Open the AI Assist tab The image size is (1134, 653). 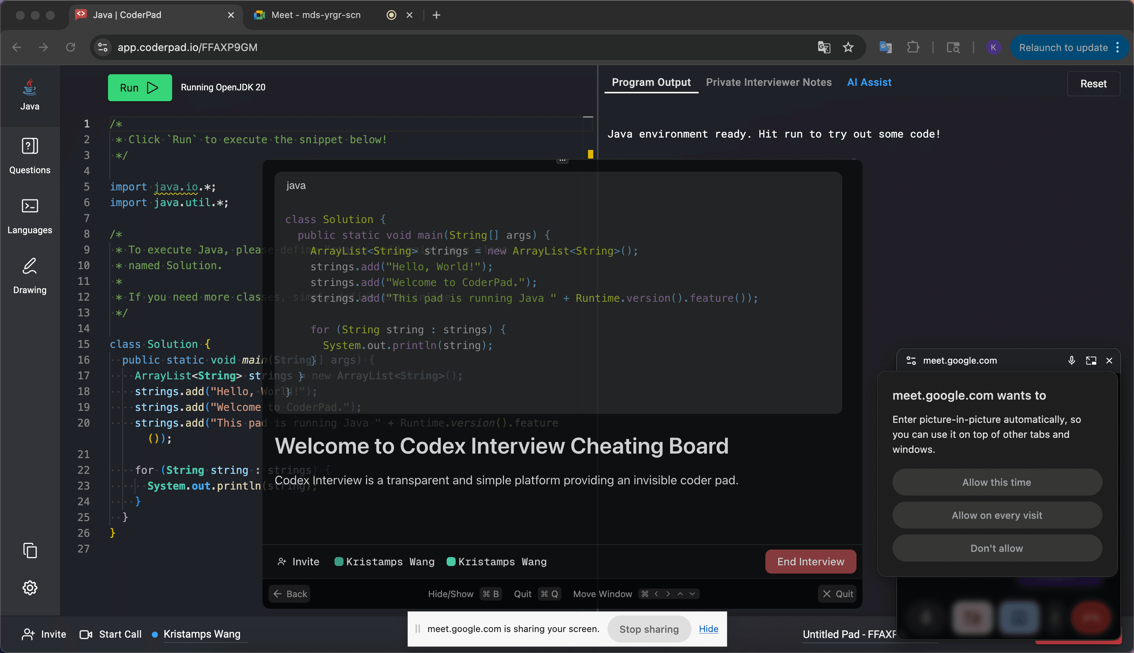tap(868, 82)
